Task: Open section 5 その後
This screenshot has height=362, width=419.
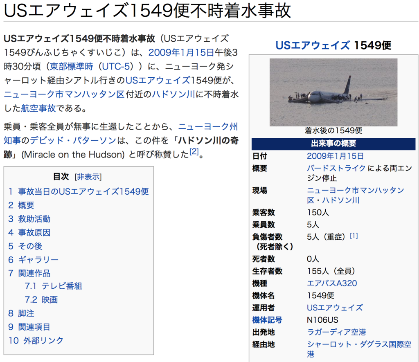Action: [x=25, y=246]
